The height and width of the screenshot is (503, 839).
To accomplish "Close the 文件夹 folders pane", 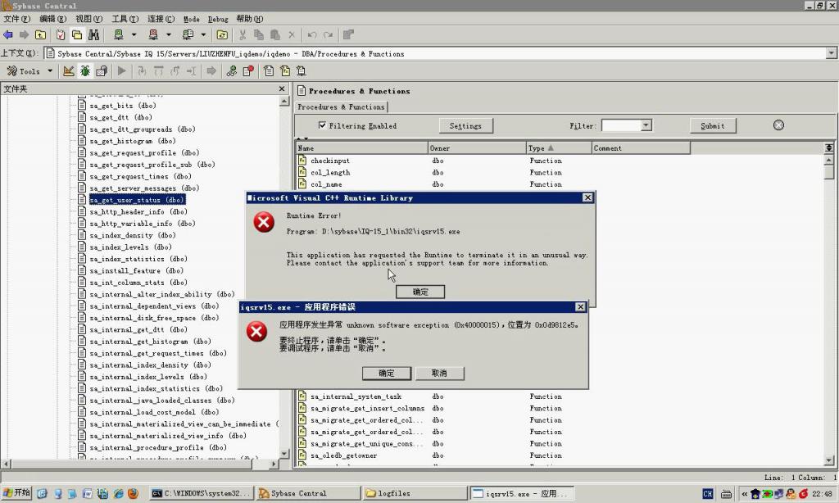I will click(x=282, y=88).
